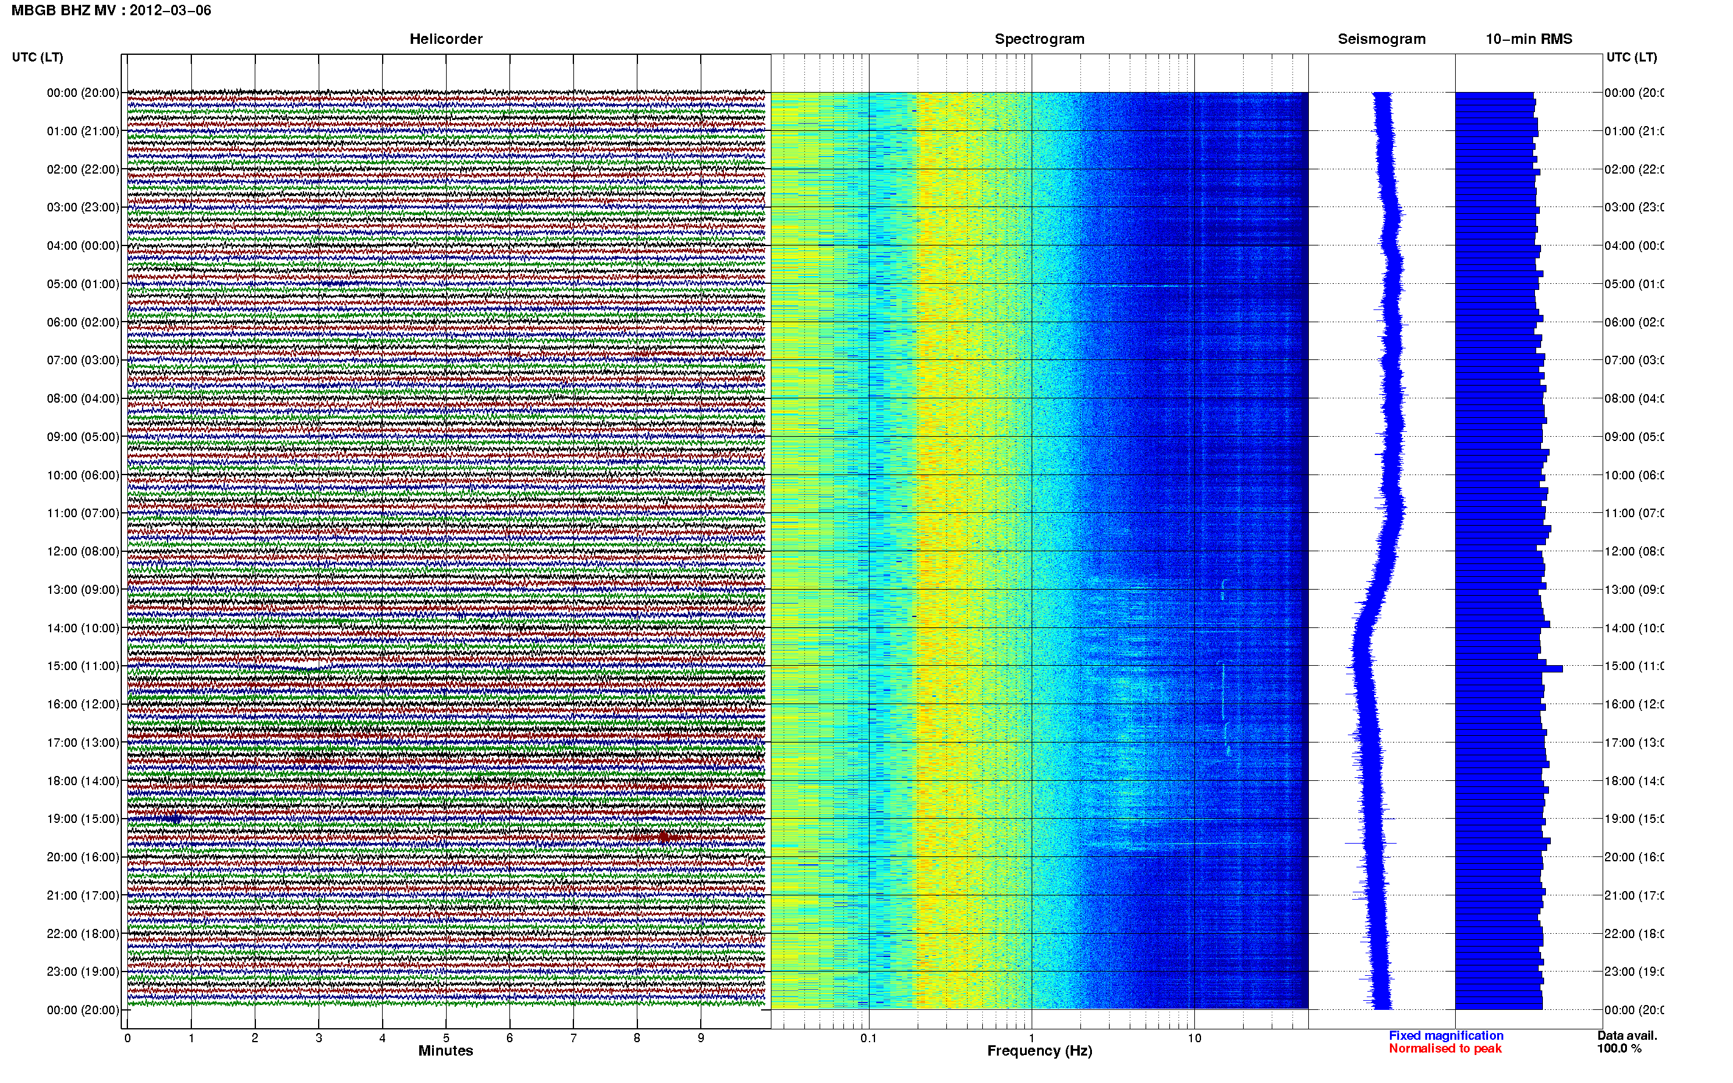This screenshot has height=1083, width=1733.
Task: Click the left 23:00 (19:00) time label
Action: 83,972
